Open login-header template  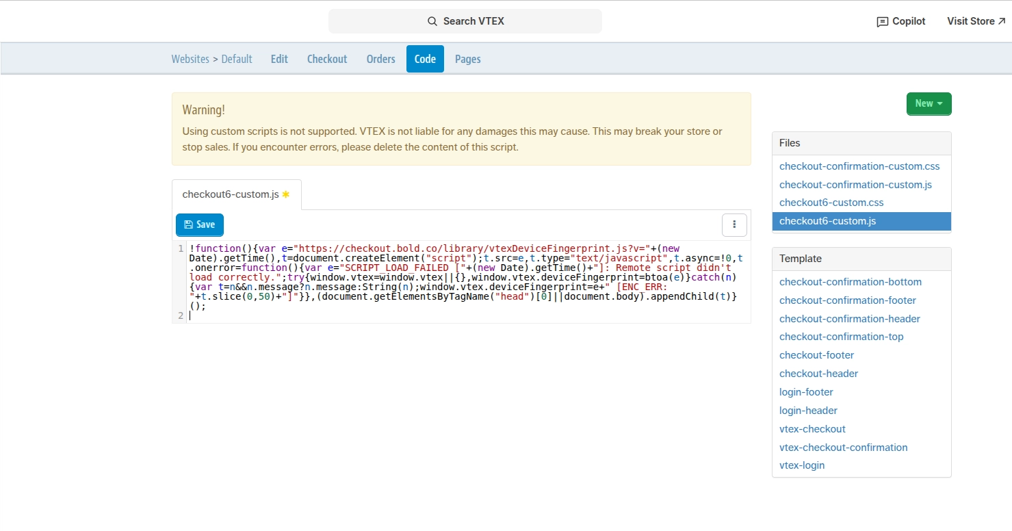(808, 411)
